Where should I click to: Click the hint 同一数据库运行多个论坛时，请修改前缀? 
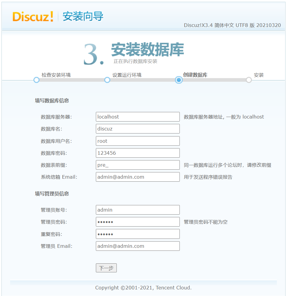click(x=228, y=165)
